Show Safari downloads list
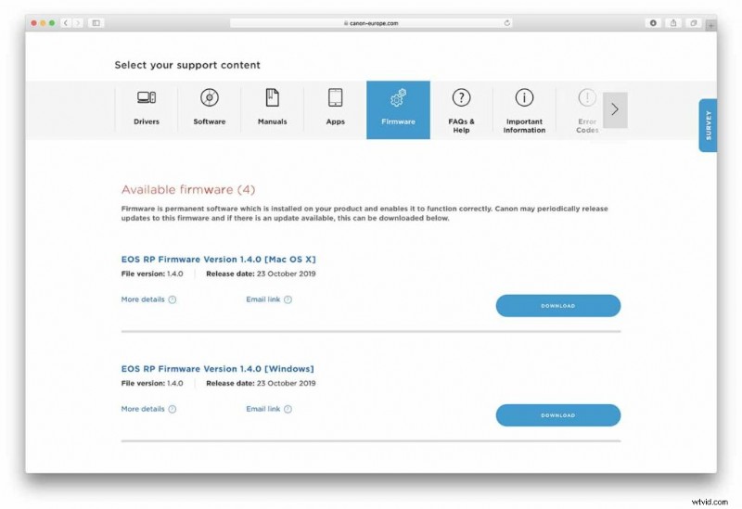 [653, 22]
